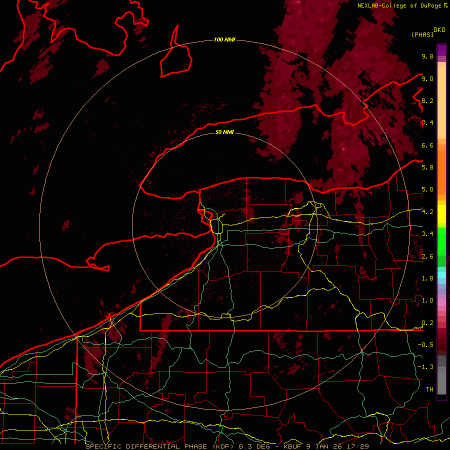Pick the purple top segment of color bar
The width and height of the screenshot is (450, 450).
coord(441,50)
